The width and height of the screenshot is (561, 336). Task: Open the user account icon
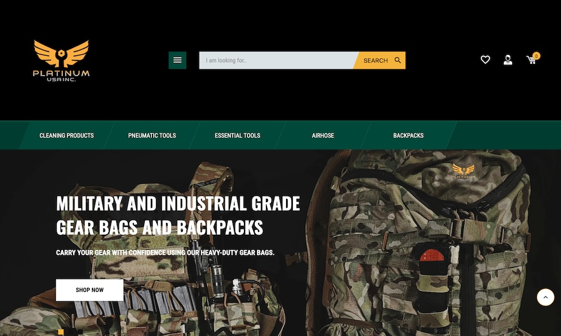tap(508, 60)
